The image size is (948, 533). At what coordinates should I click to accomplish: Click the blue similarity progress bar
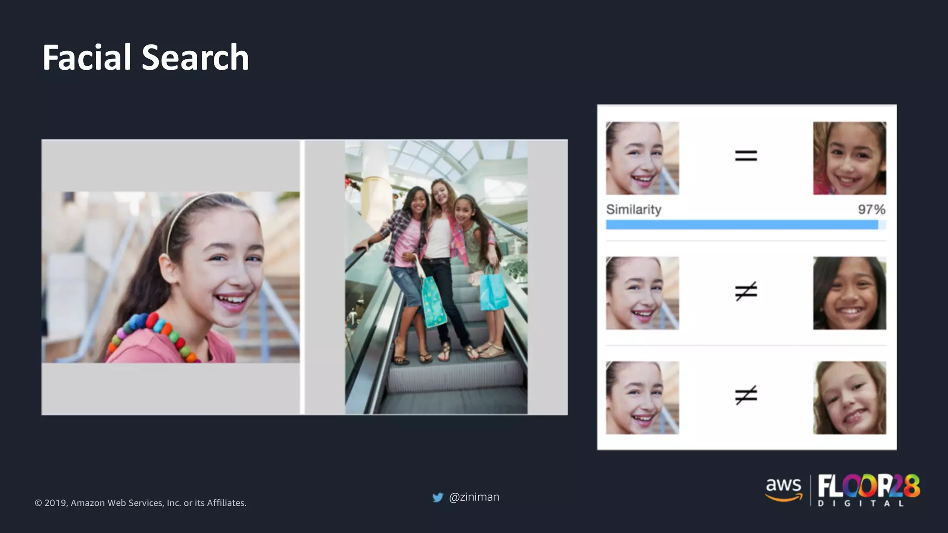pyautogui.click(x=746, y=225)
